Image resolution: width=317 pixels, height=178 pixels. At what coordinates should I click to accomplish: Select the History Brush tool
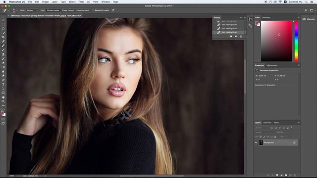pyautogui.click(x=3, y=58)
